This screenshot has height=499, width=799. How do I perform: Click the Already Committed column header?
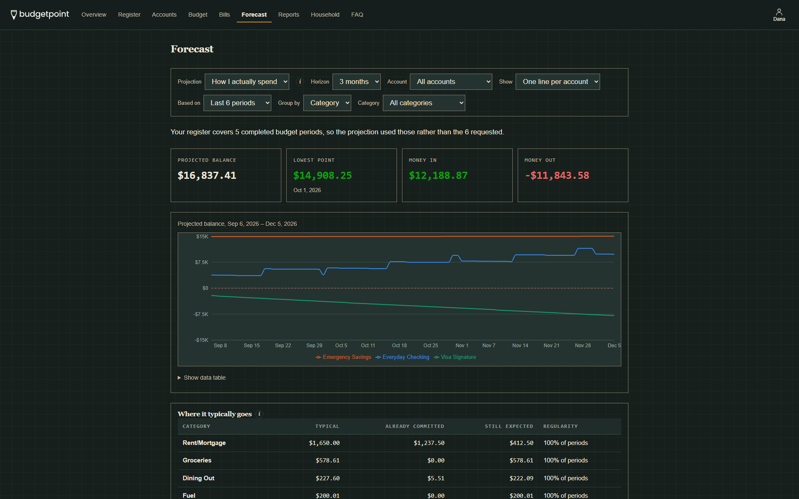[x=414, y=426]
